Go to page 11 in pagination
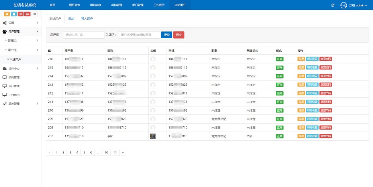The height and width of the screenshot is (187, 373). point(115,152)
